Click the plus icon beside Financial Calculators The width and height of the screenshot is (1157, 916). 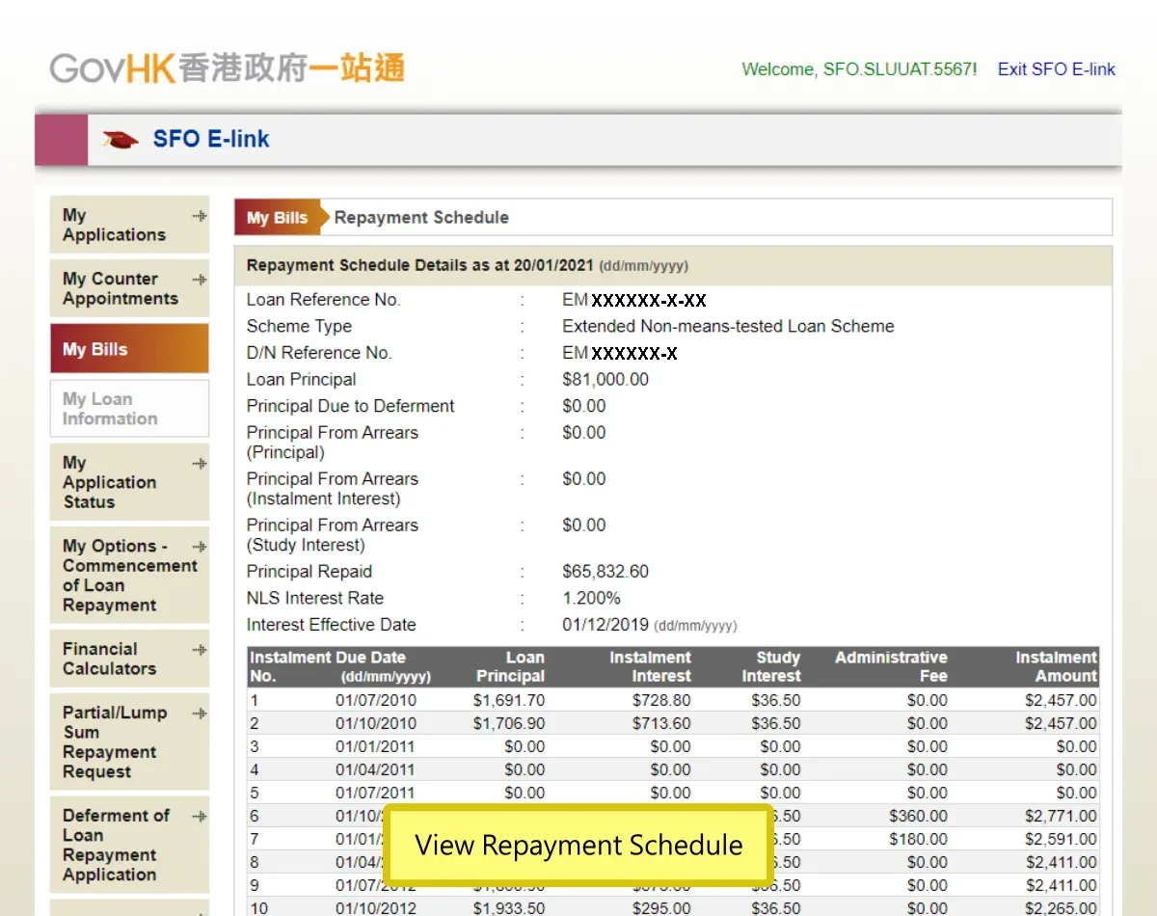point(200,648)
